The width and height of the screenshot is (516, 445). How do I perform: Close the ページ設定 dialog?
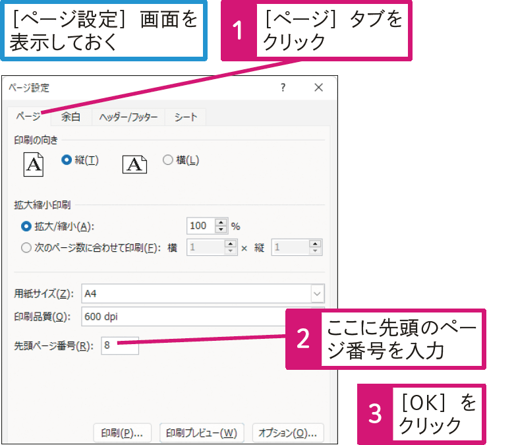(318, 88)
